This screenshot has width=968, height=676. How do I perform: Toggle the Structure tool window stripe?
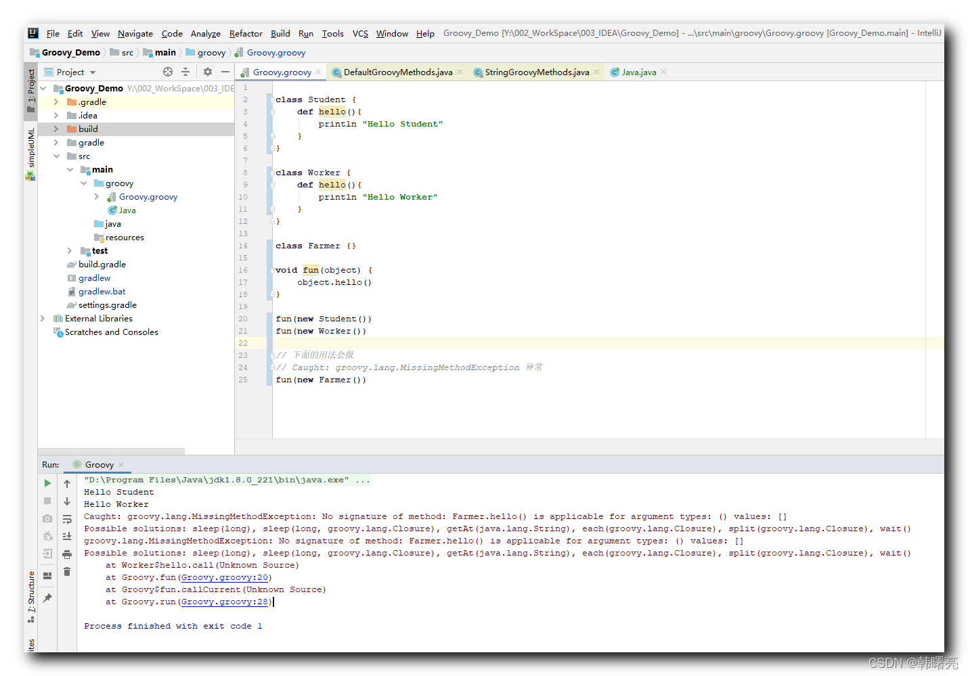pyautogui.click(x=31, y=596)
